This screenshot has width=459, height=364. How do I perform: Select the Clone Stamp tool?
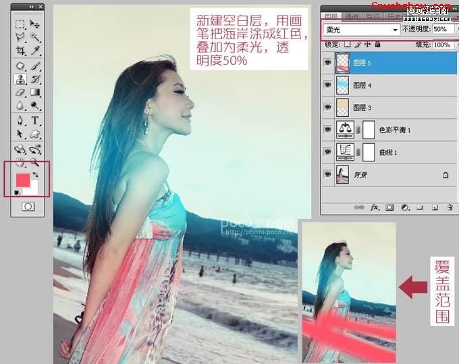pos(20,79)
